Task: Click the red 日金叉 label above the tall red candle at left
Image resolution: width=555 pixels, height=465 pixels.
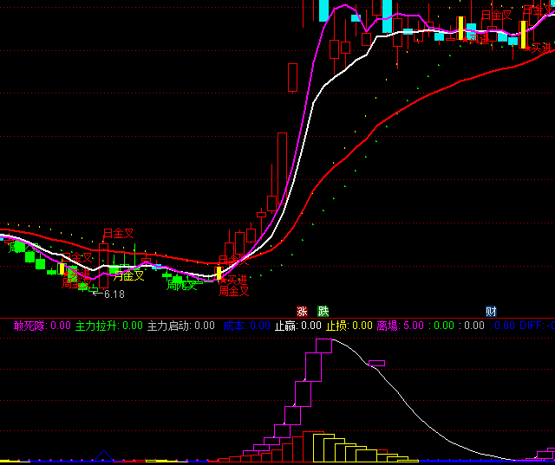Action: pos(118,234)
